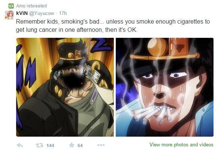218x152 pixels.
Task: Visit the kVIN display name profile
Action: 22,13
